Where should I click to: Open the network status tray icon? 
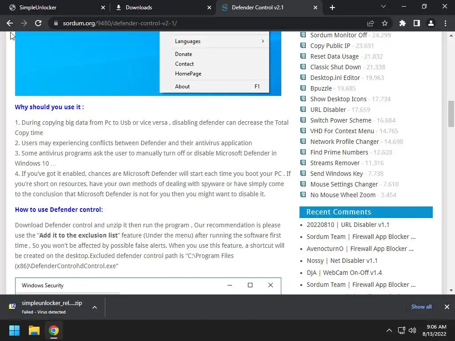[x=401, y=330]
